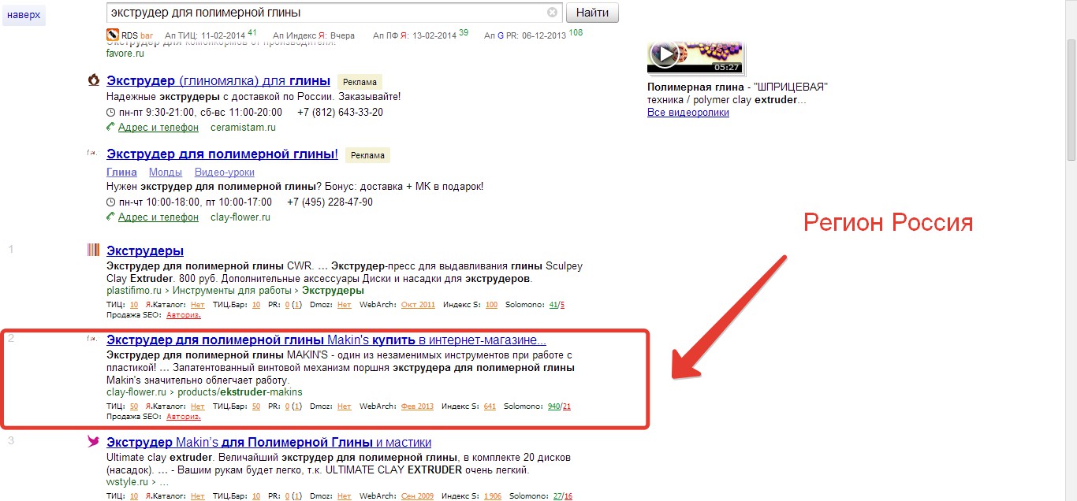Click clay-flower.ru domain in the ad
This screenshot has width=1077, height=501.
pos(240,217)
